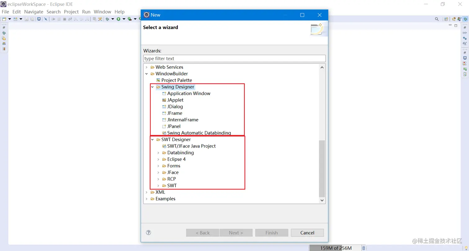Click the lightbulb tip icon in status bar
This screenshot has width=469, height=251.
pyautogui.click(x=466, y=248)
